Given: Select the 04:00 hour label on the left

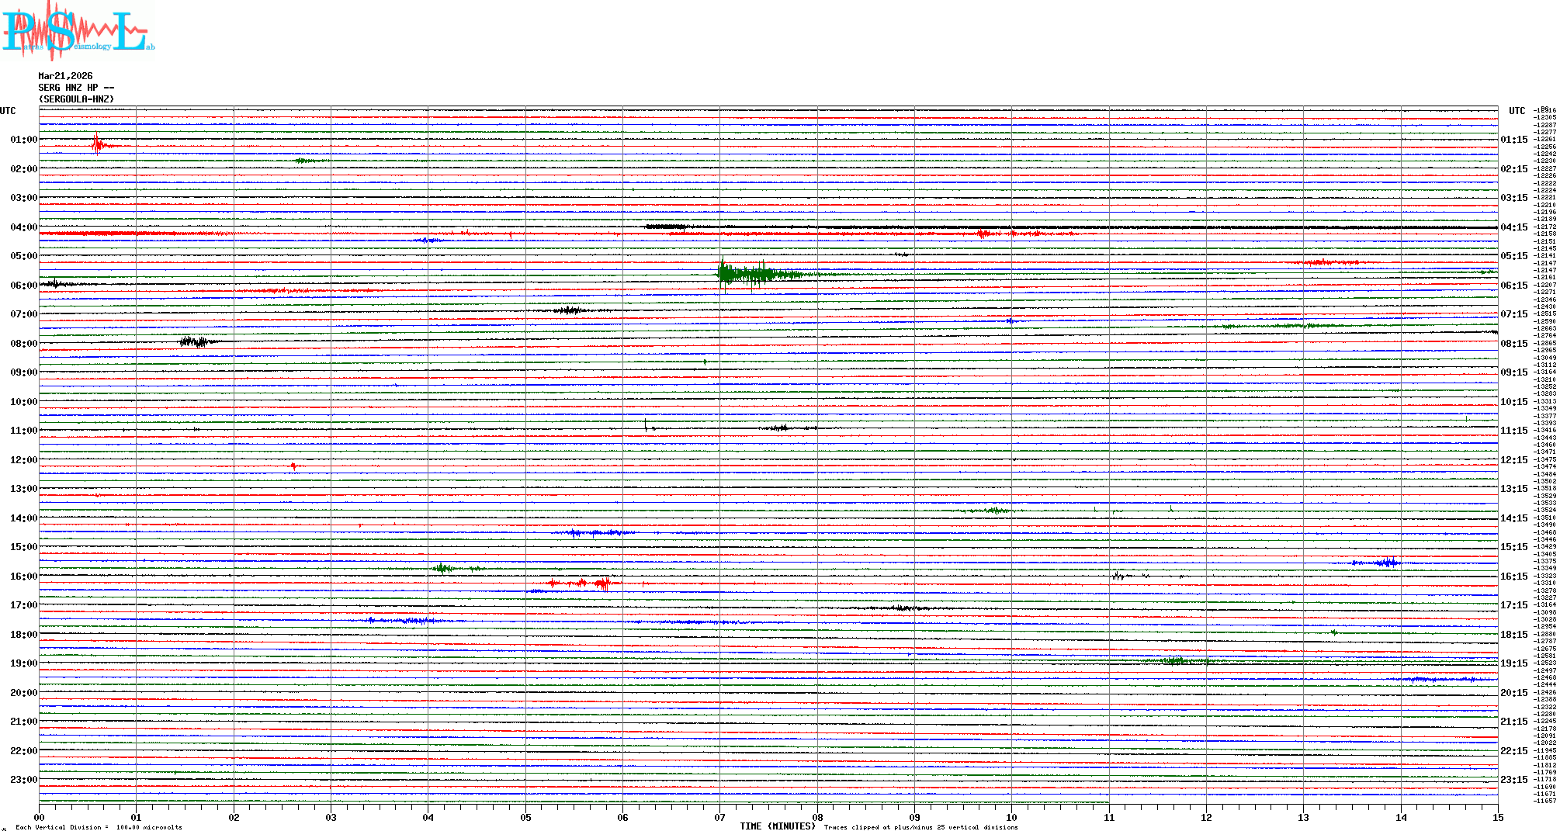Looking at the screenshot, I should point(23,227).
